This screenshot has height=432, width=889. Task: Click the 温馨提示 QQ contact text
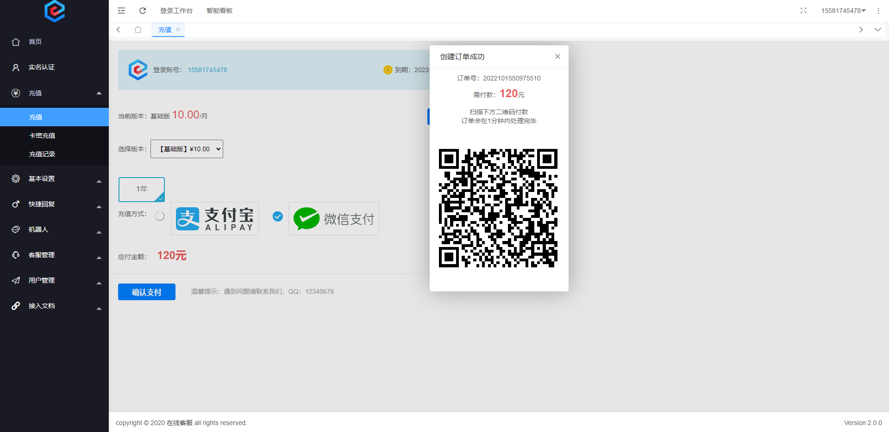coord(263,291)
